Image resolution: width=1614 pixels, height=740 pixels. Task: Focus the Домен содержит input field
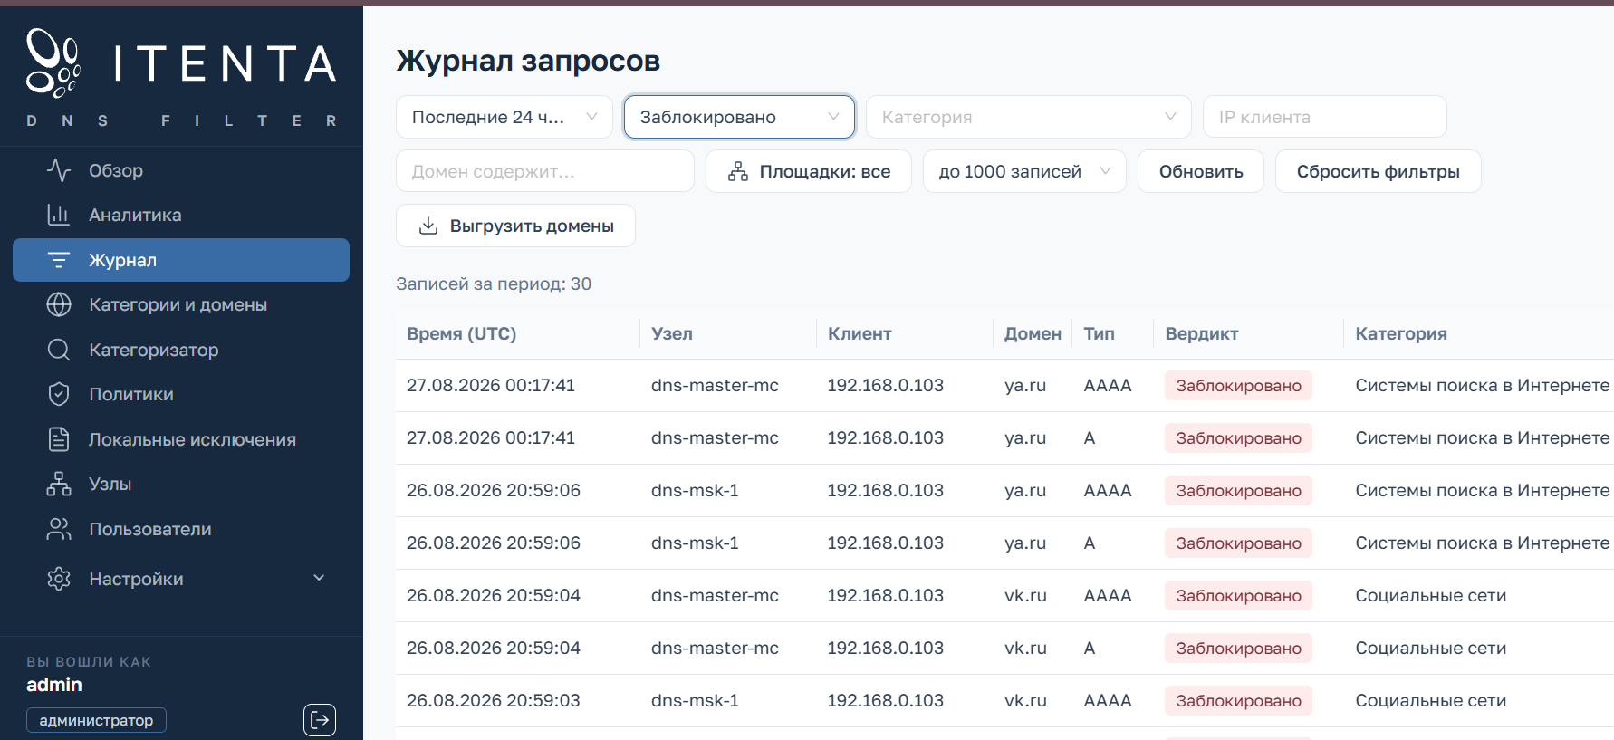click(545, 171)
